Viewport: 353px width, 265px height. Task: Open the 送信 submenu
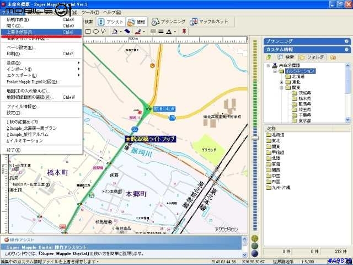pyautogui.click(x=41, y=63)
